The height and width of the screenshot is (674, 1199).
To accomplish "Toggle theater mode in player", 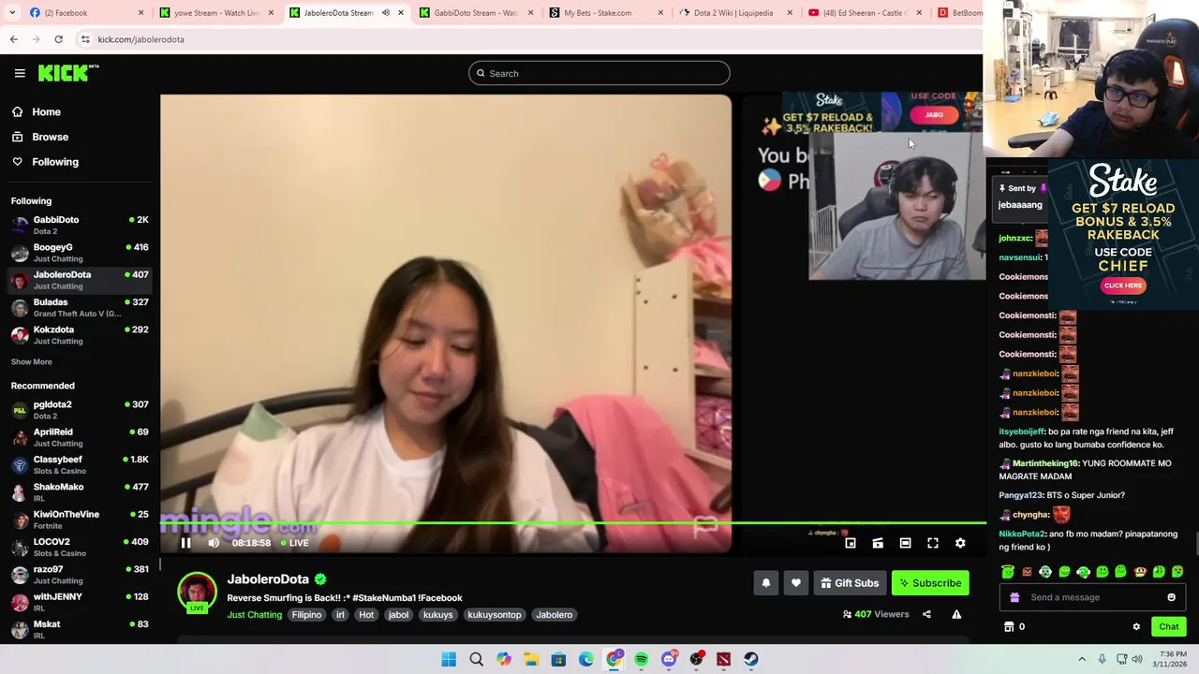I will click(x=905, y=543).
